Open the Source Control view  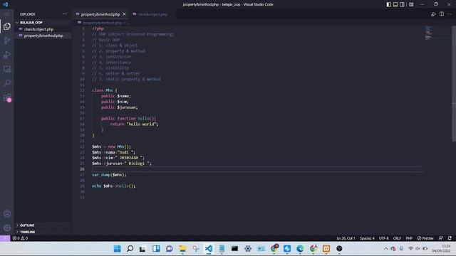(x=7, y=41)
